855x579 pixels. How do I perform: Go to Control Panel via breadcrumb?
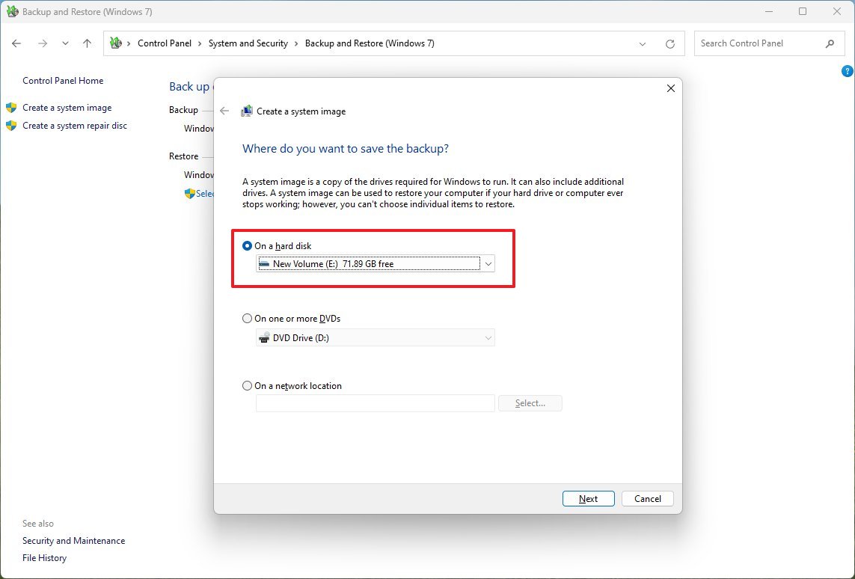(x=165, y=43)
